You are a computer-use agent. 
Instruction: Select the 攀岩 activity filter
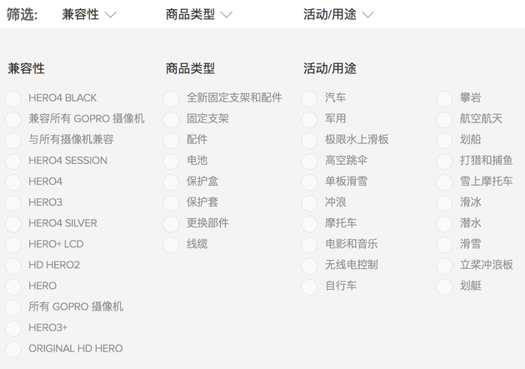tap(444, 98)
